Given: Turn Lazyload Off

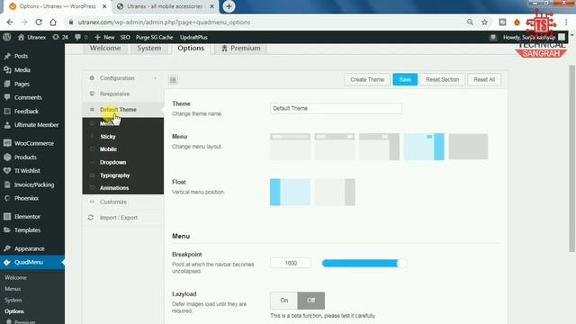Looking at the screenshot, I should pos(310,301).
